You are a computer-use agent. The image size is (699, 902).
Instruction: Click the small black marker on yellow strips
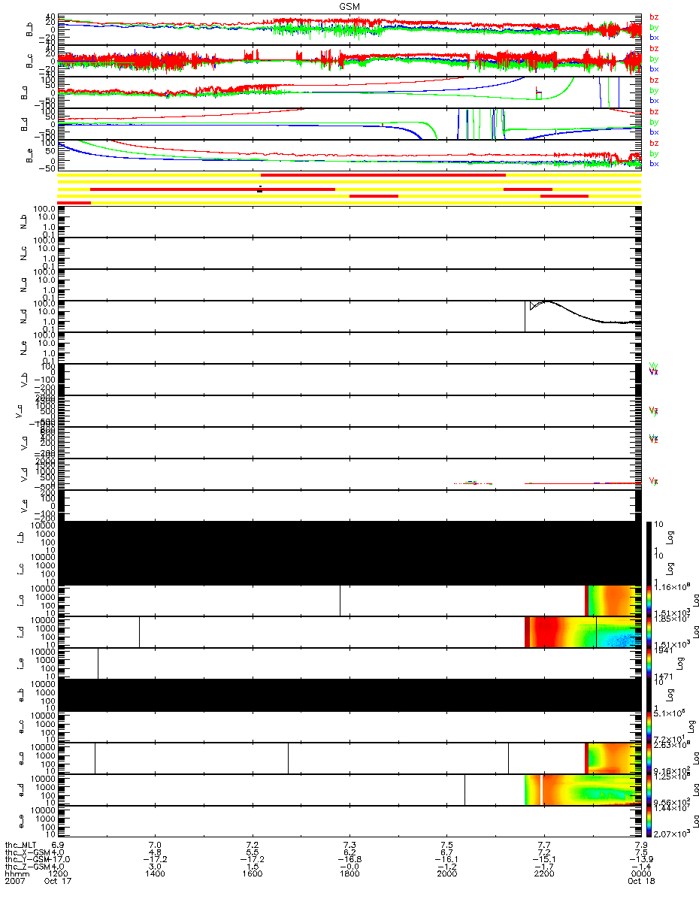tap(259, 188)
